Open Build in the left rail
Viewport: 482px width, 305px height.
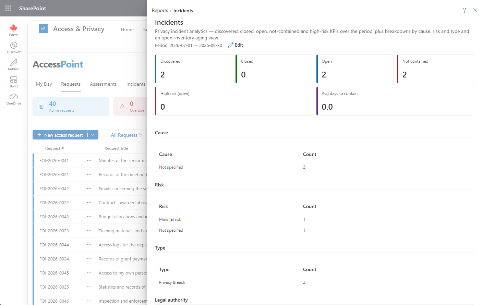tap(14, 82)
